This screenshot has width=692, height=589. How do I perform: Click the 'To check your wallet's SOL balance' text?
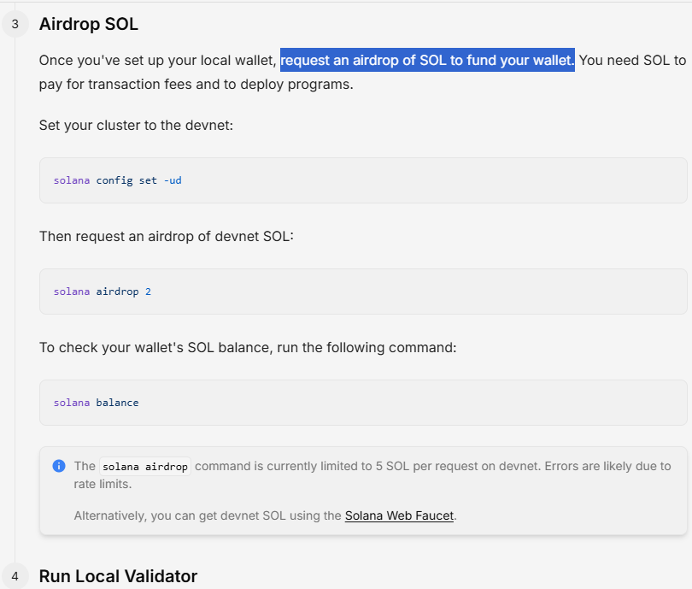click(248, 347)
